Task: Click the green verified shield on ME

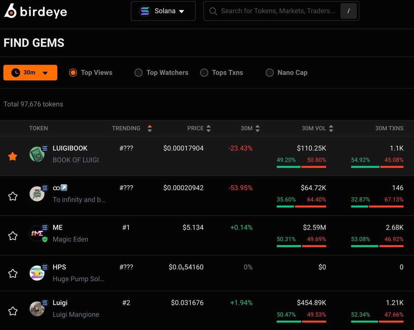Action: point(45,239)
